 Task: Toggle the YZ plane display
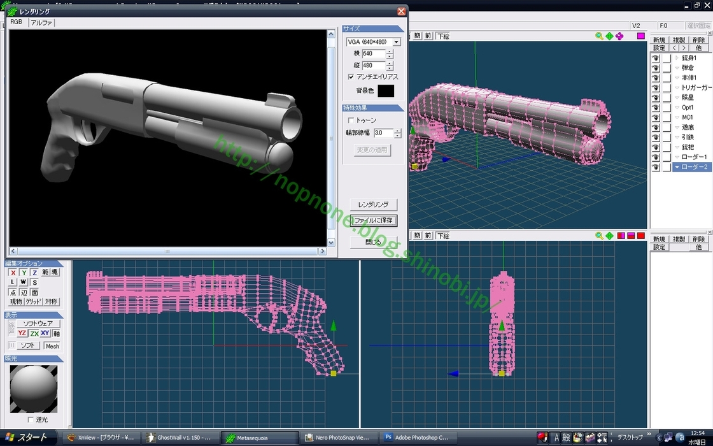[x=22, y=333]
